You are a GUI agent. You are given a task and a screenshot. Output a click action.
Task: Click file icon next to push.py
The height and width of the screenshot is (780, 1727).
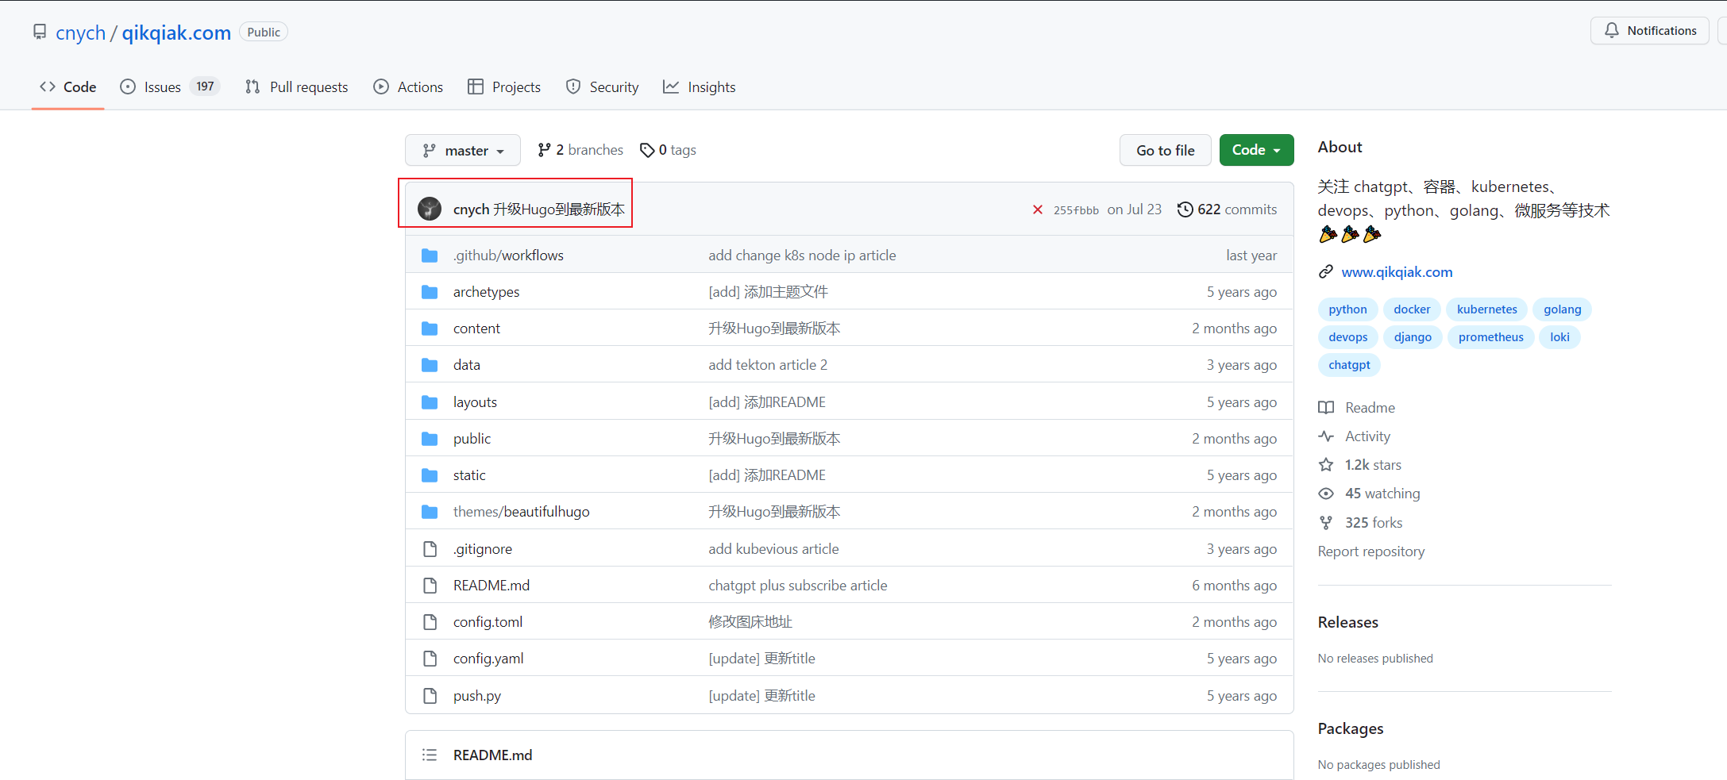coord(430,696)
